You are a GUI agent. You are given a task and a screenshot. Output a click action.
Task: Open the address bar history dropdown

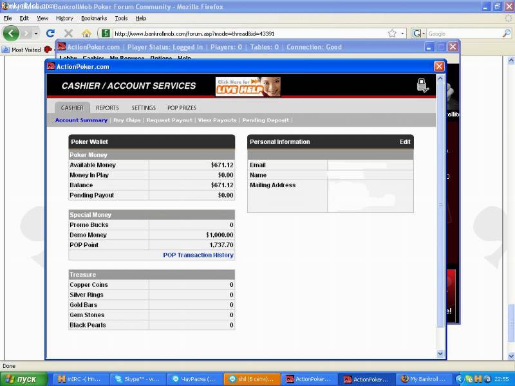click(x=402, y=33)
